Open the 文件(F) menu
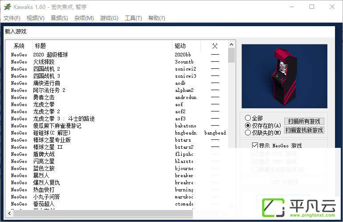 pyautogui.click(x=12, y=18)
